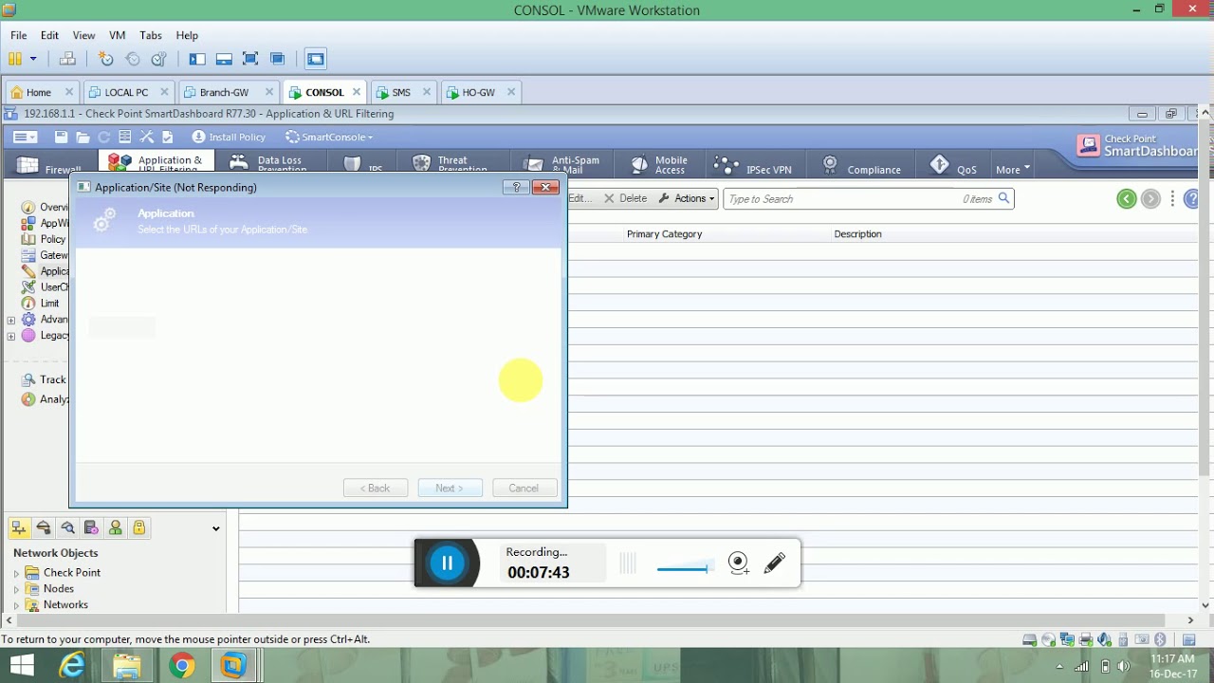
Task: Open the VM menu
Action: pyautogui.click(x=117, y=35)
